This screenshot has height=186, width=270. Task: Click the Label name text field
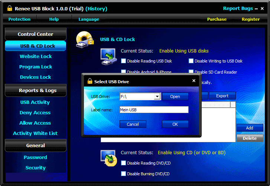pos(154,110)
